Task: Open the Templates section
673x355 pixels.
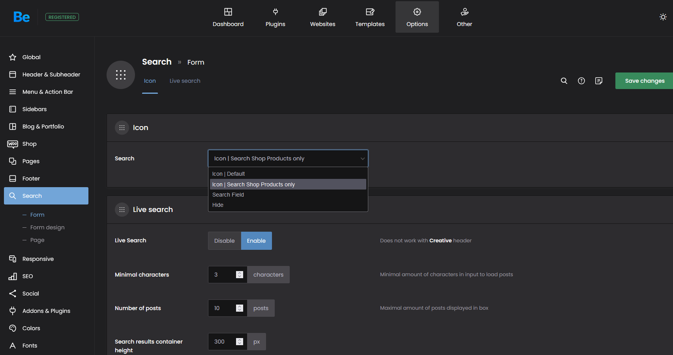Action: (x=370, y=17)
